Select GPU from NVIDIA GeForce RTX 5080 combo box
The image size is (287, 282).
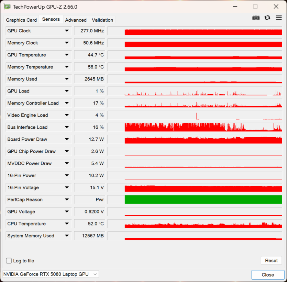coord(51,274)
